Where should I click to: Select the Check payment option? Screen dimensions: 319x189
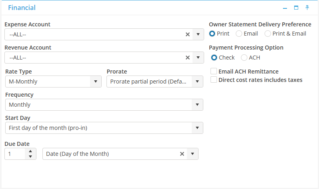[x=214, y=58]
